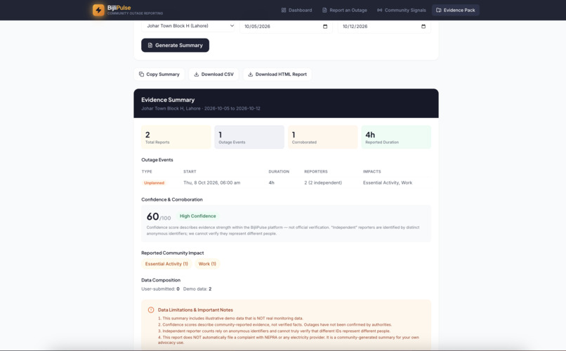This screenshot has height=351, width=566.
Task: Copy Summary to clipboard
Action: click(159, 74)
